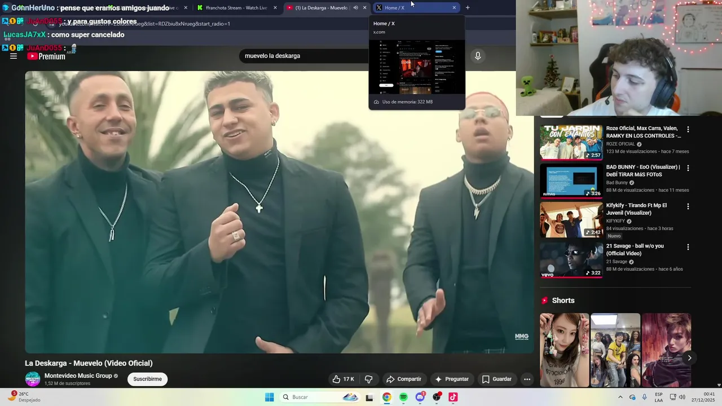Open Task View on taskbar
The height and width of the screenshot is (406, 722).
pos(369,397)
